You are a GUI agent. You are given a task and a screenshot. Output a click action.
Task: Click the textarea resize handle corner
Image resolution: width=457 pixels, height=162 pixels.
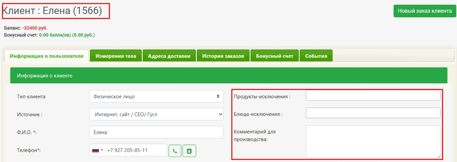(439, 156)
